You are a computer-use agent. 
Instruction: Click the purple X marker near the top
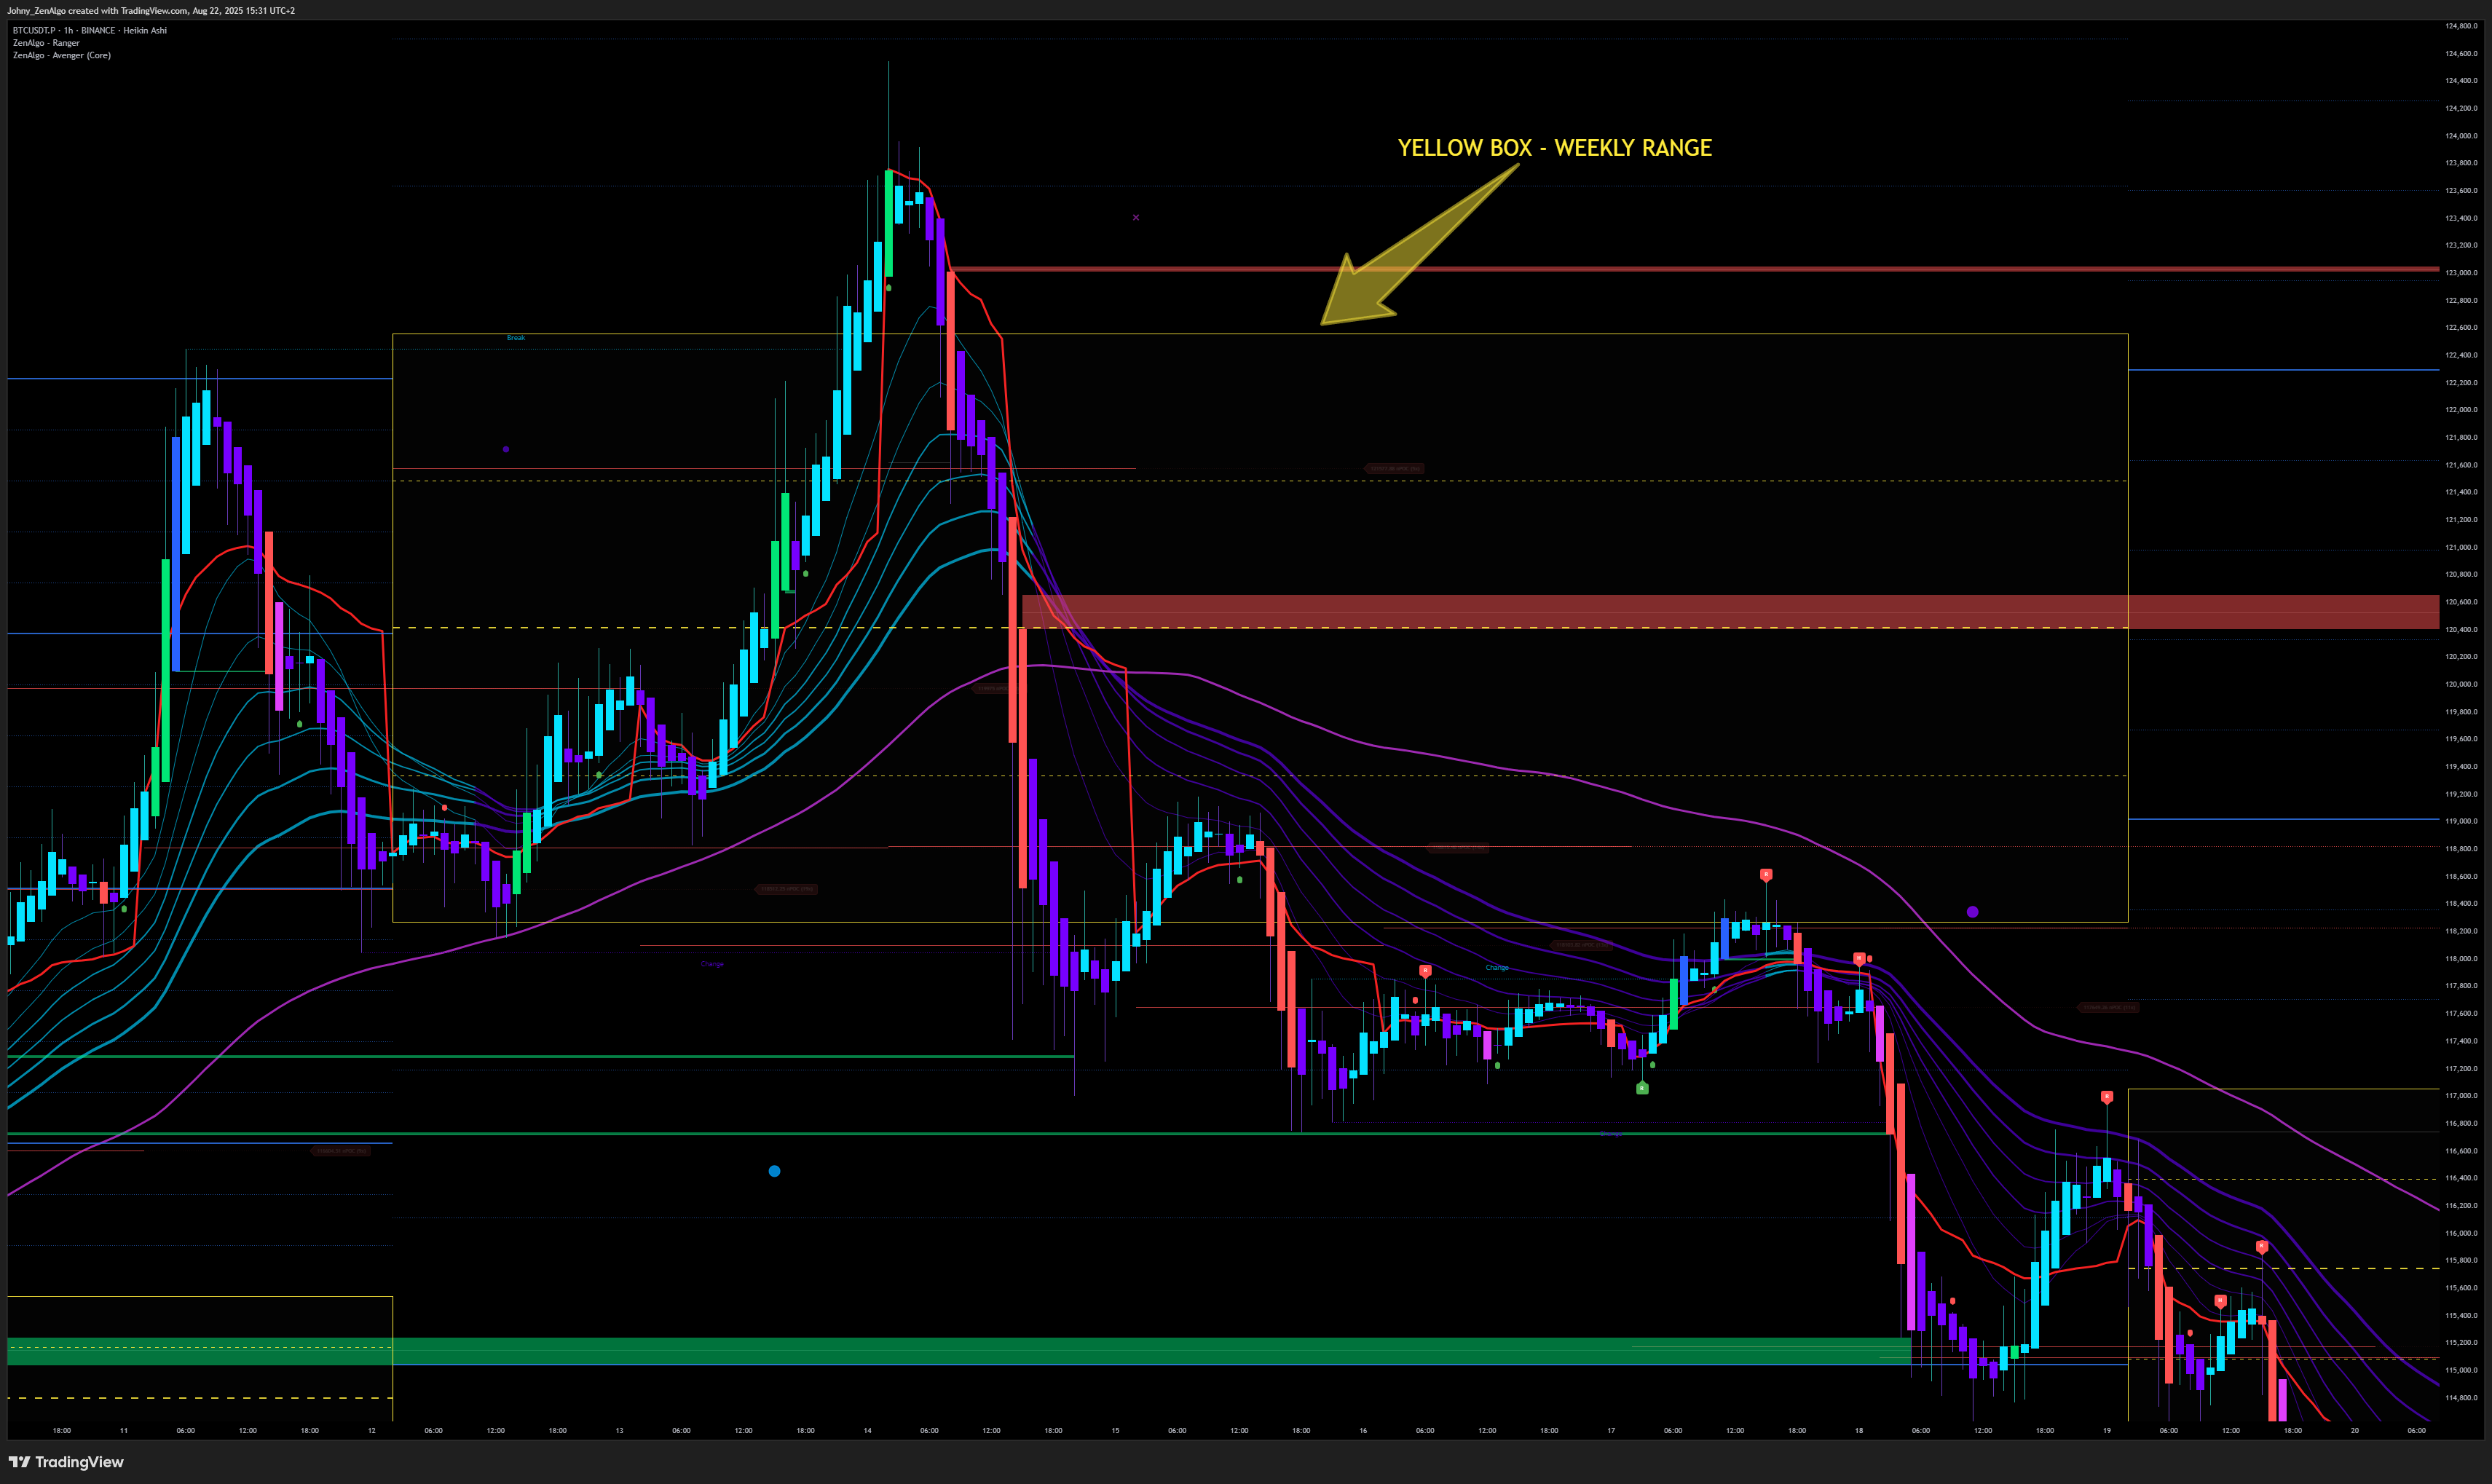1136,217
